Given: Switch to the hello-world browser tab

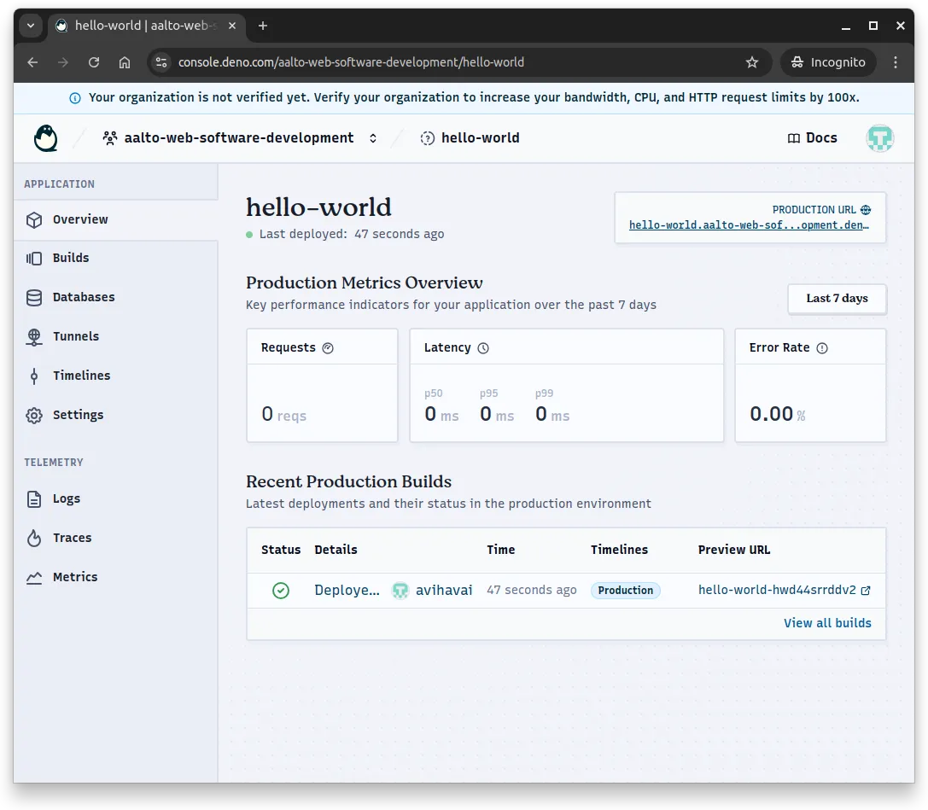Looking at the screenshot, I should click(141, 26).
